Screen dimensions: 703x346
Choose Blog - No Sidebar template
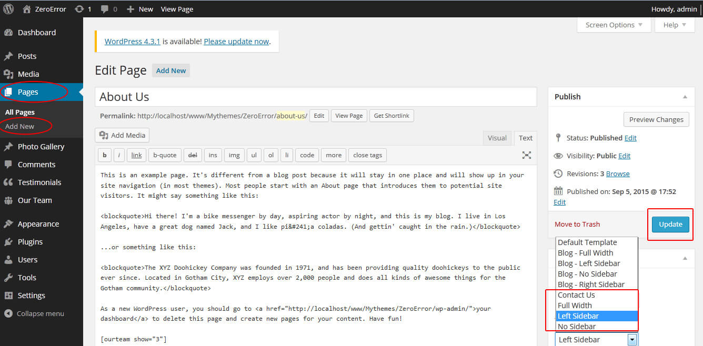597,274
